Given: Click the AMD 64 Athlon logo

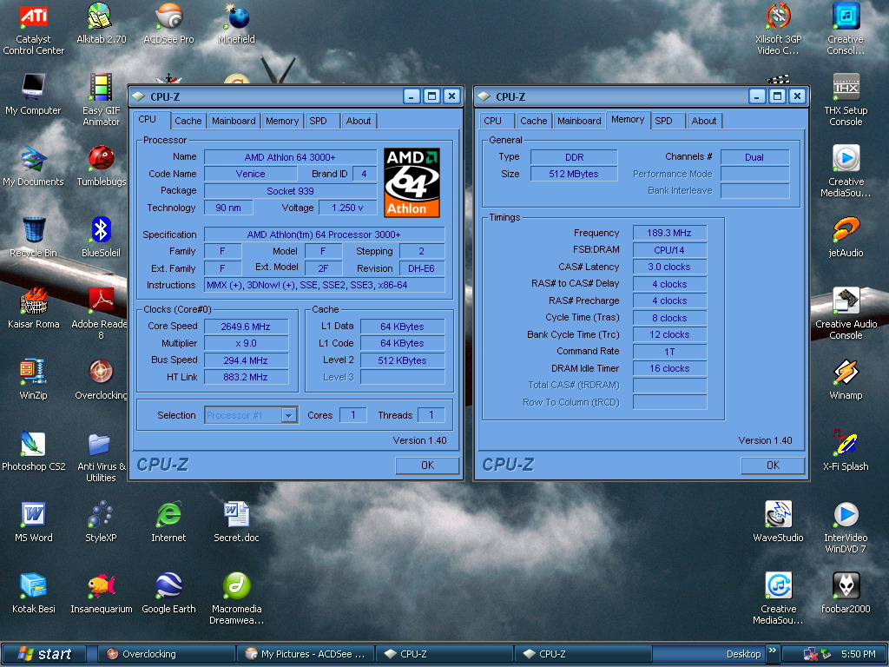Looking at the screenshot, I should [x=412, y=182].
